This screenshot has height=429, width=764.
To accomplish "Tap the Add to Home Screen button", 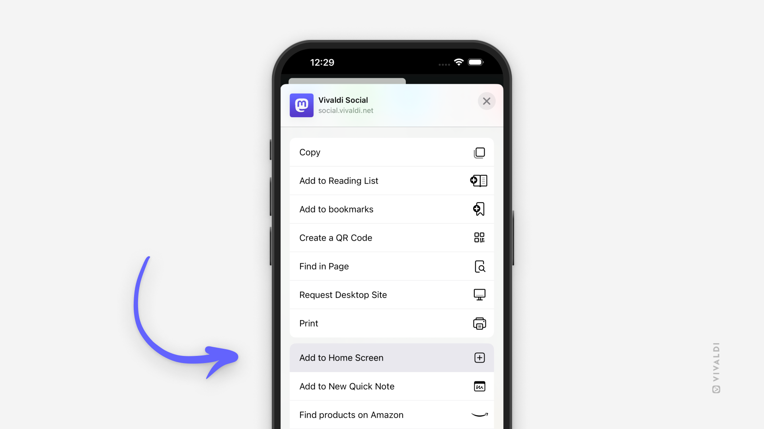I will coord(392,358).
